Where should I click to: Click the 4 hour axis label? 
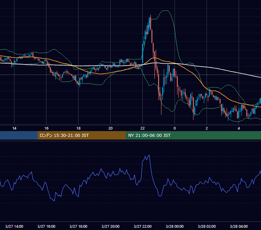[239, 128]
